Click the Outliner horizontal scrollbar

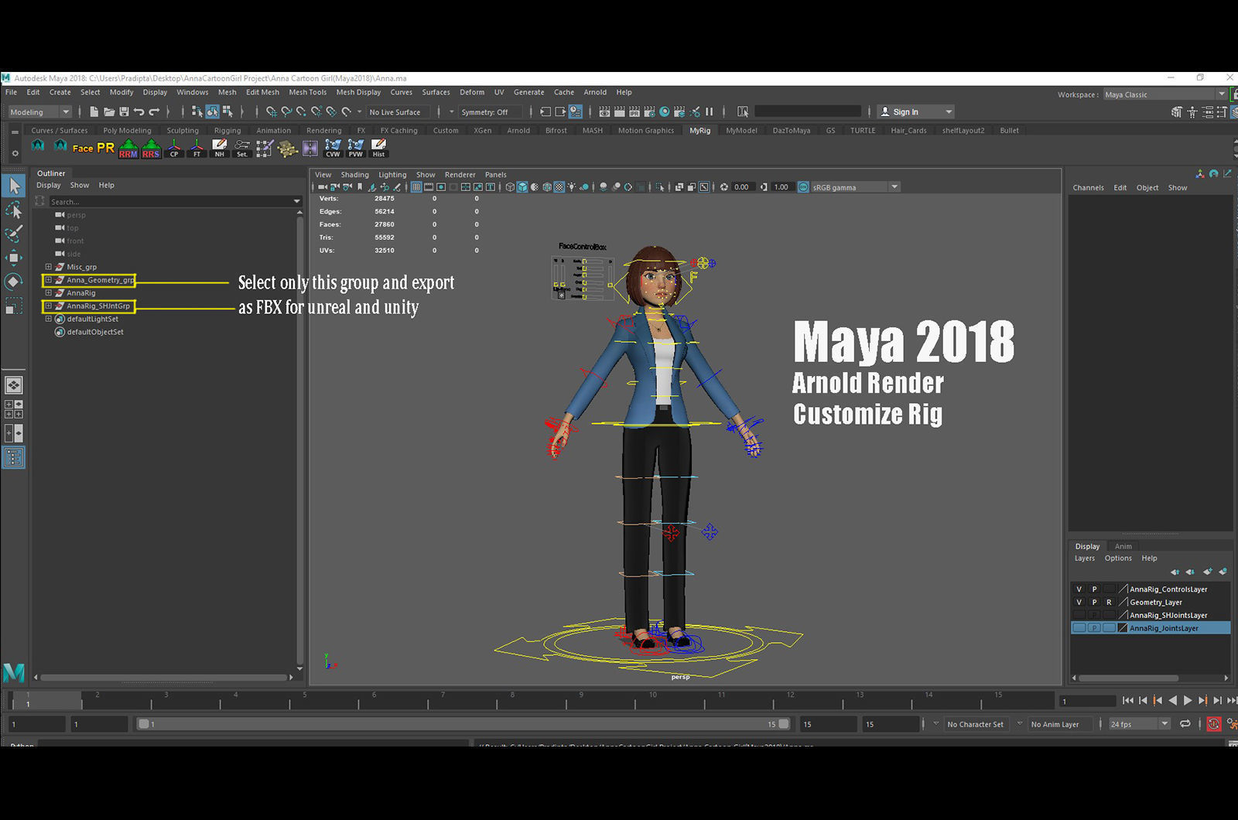click(165, 678)
